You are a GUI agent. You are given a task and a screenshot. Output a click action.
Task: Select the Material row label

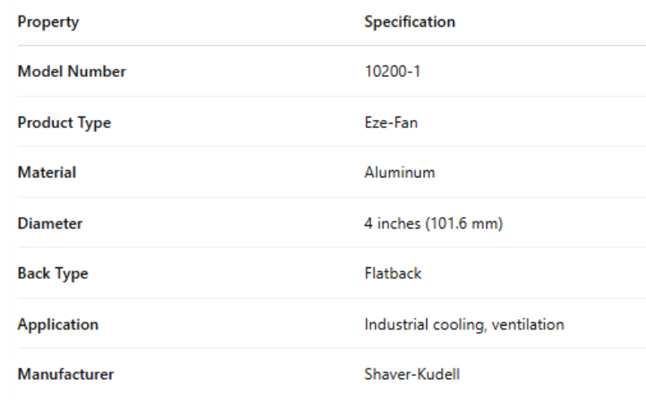coord(47,173)
